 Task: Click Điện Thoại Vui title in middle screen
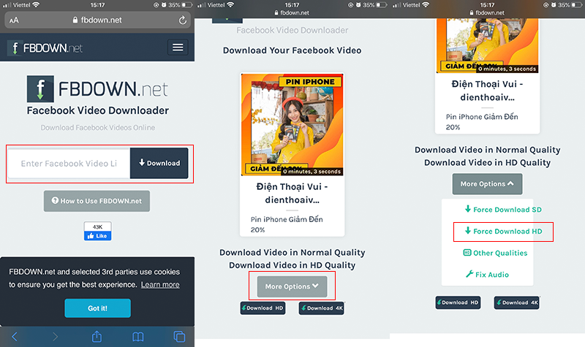(x=292, y=193)
